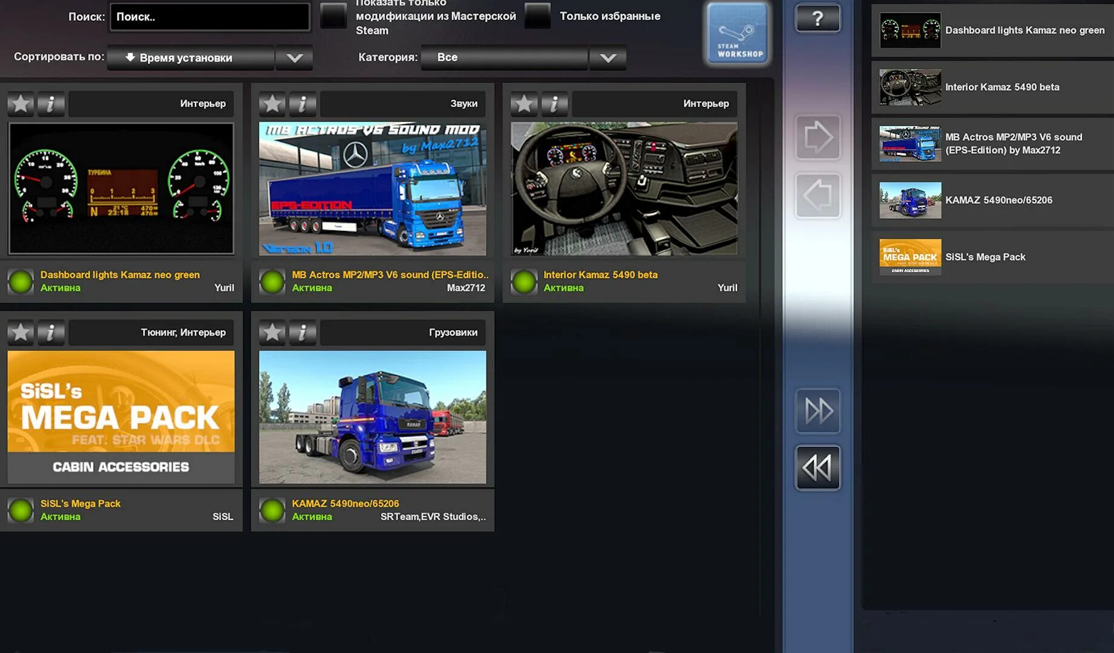
Task: Click the Категория field showing Все
Action: tap(505, 58)
